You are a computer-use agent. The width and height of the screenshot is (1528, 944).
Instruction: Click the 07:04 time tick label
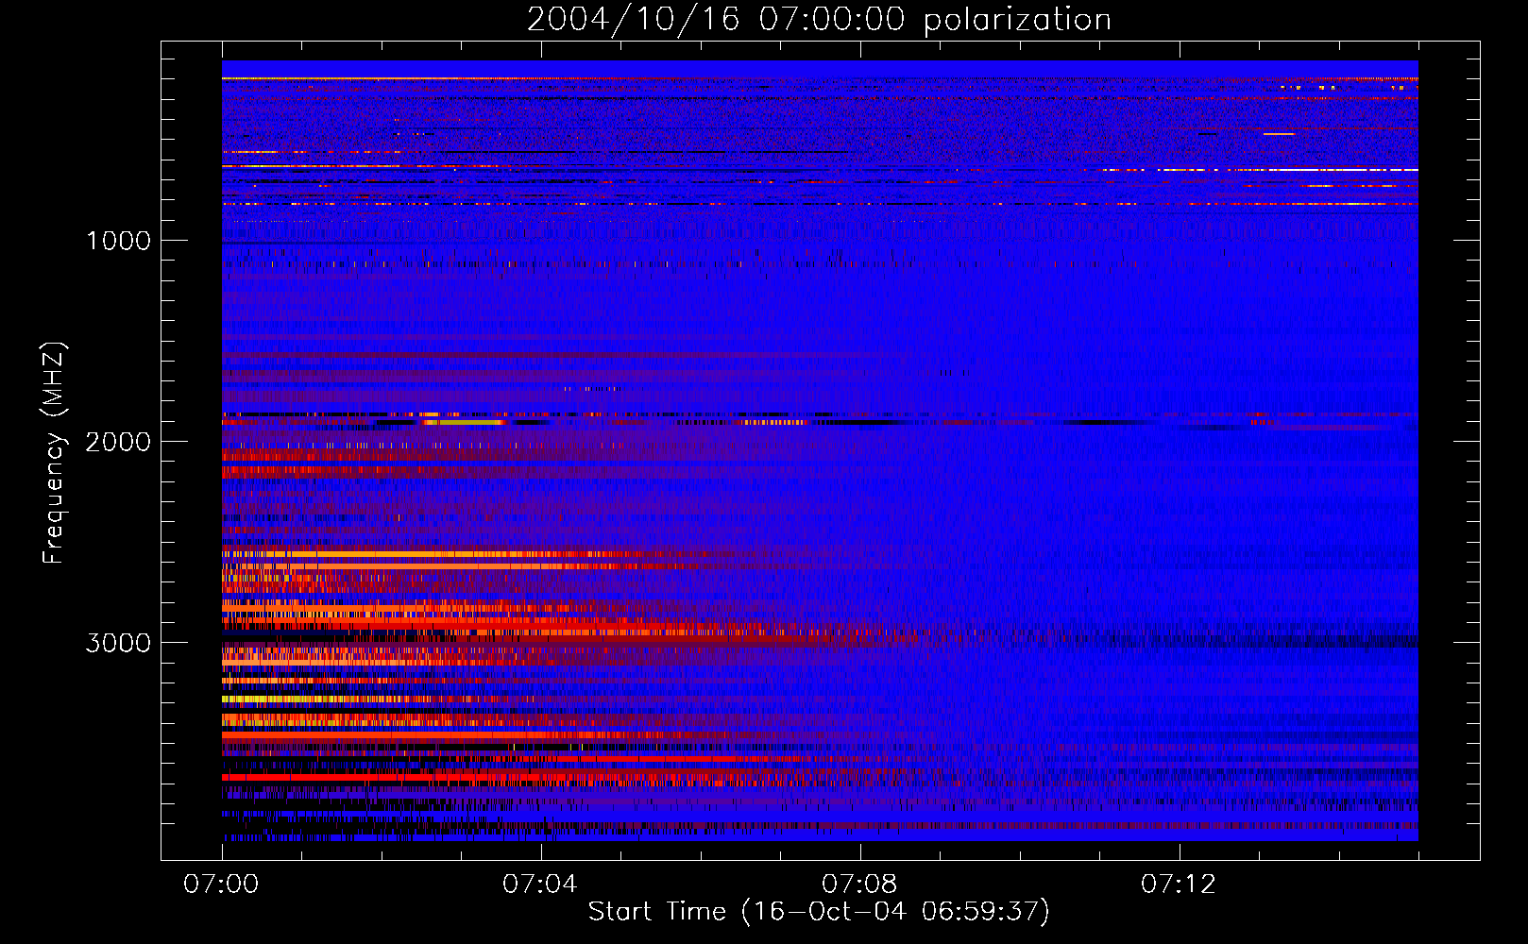point(540,885)
